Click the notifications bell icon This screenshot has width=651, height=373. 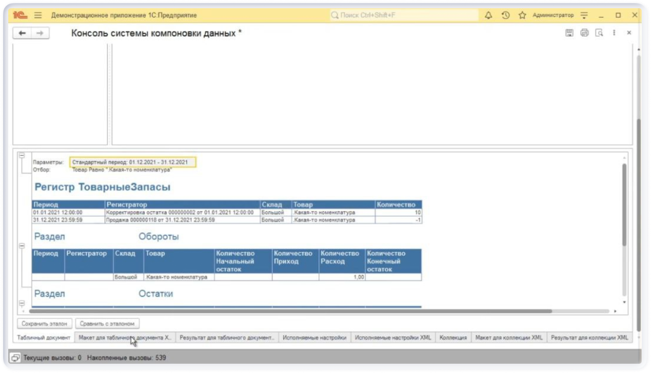point(489,15)
